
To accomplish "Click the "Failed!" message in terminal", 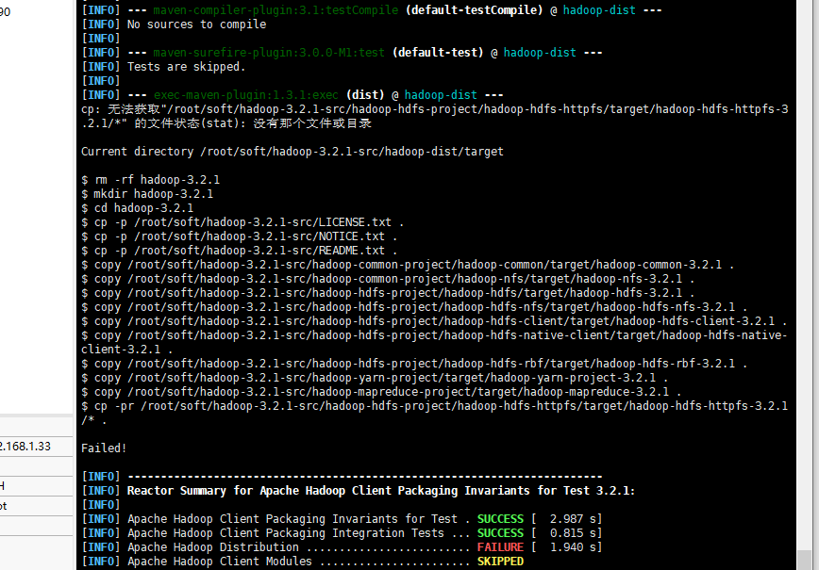I will [x=104, y=448].
